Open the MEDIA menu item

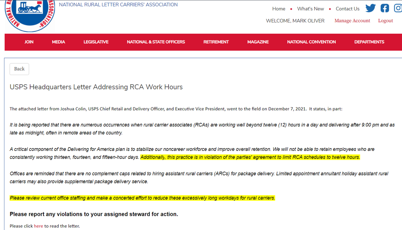click(x=58, y=42)
